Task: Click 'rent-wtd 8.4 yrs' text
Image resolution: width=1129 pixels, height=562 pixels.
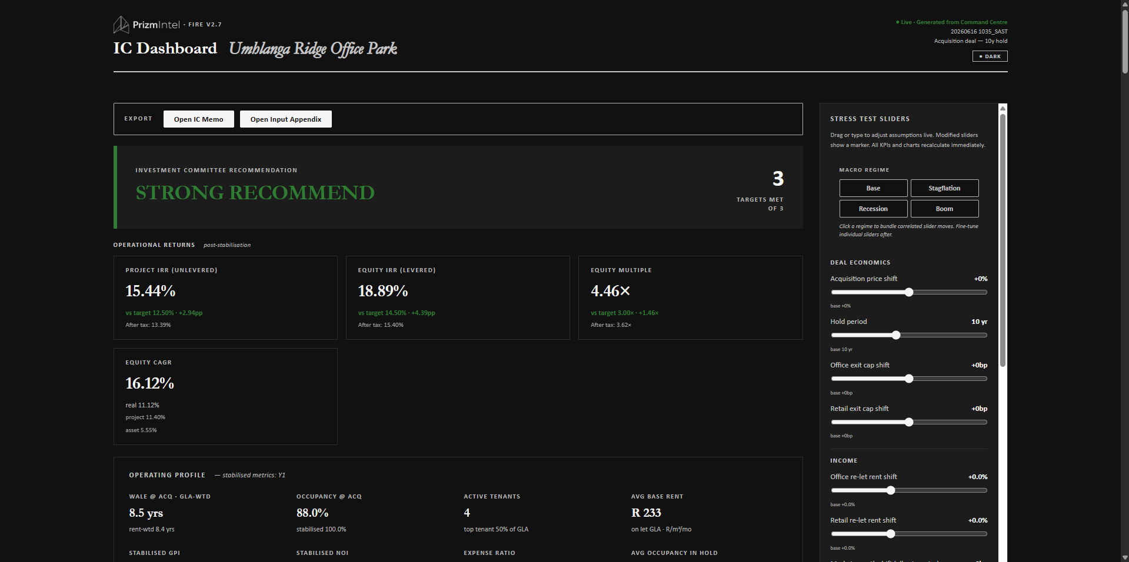Action: (x=152, y=529)
